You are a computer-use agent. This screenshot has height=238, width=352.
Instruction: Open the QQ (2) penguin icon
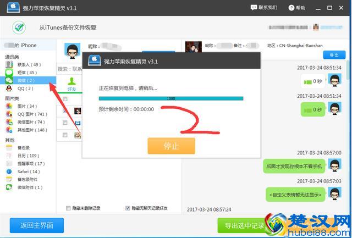(9, 88)
